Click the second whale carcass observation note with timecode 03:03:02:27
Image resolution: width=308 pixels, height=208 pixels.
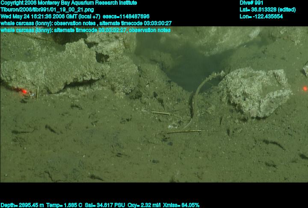coord(86,30)
